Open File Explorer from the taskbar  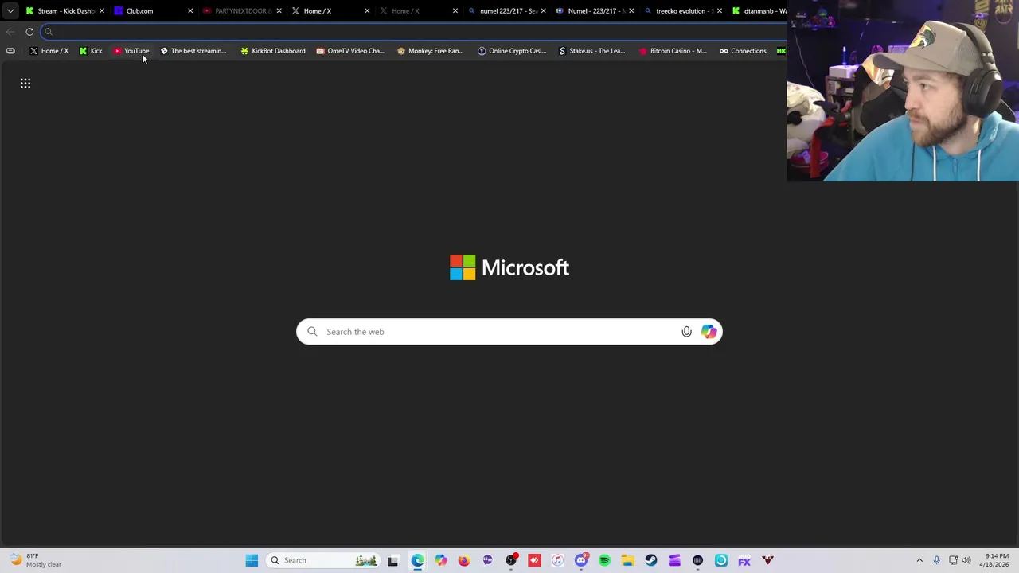[x=627, y=560]
